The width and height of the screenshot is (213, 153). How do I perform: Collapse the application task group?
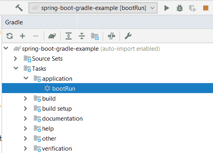tap(26, 78)
